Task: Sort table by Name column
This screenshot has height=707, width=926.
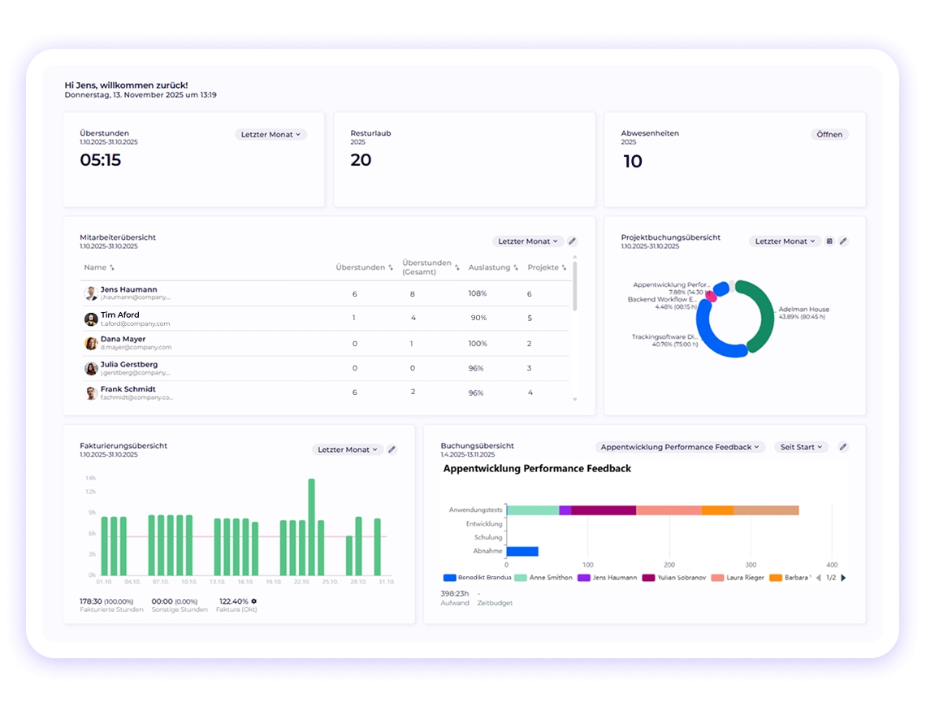Action: click(x=98, y=267)
